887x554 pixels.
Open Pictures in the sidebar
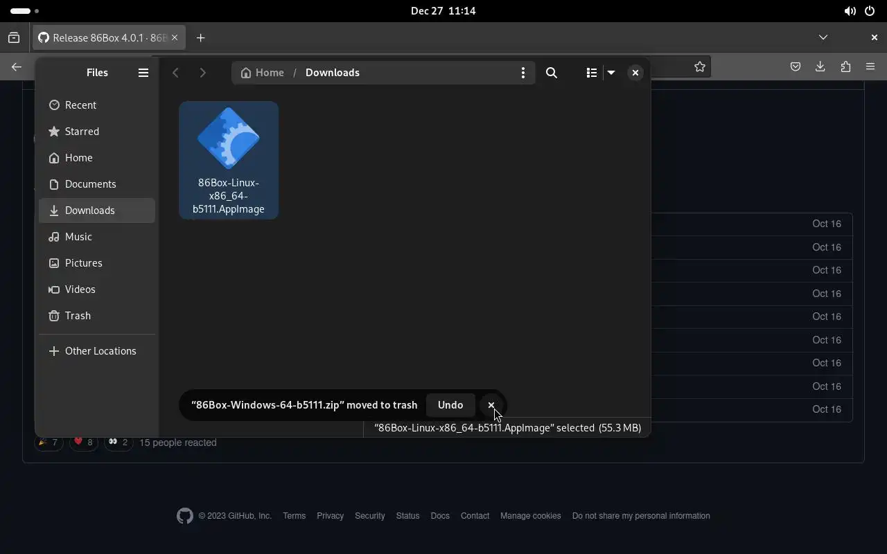[97, 263]
